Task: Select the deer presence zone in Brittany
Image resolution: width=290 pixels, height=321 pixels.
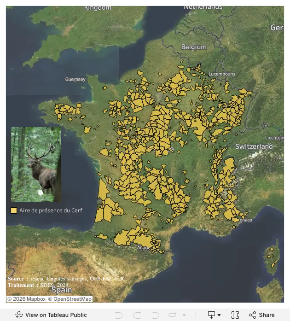Action: pos(66,110)
